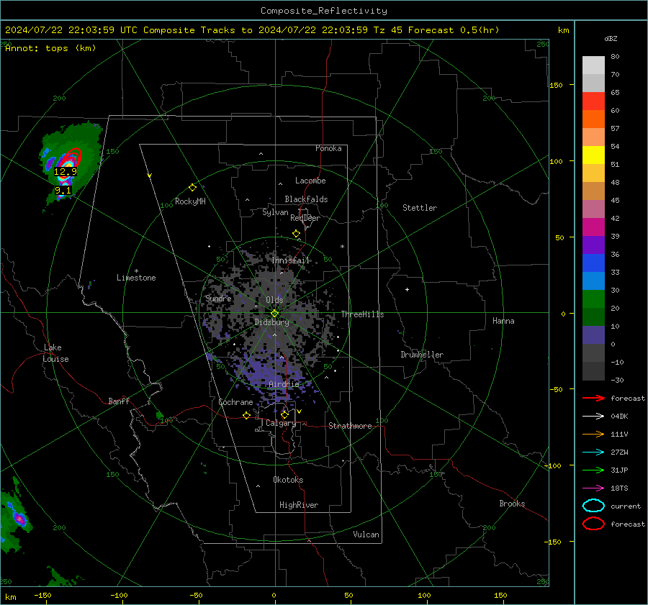This screenshot has width=648, height=605.
Task: Click the Okotoks town label
Action: tap(288, 480)
